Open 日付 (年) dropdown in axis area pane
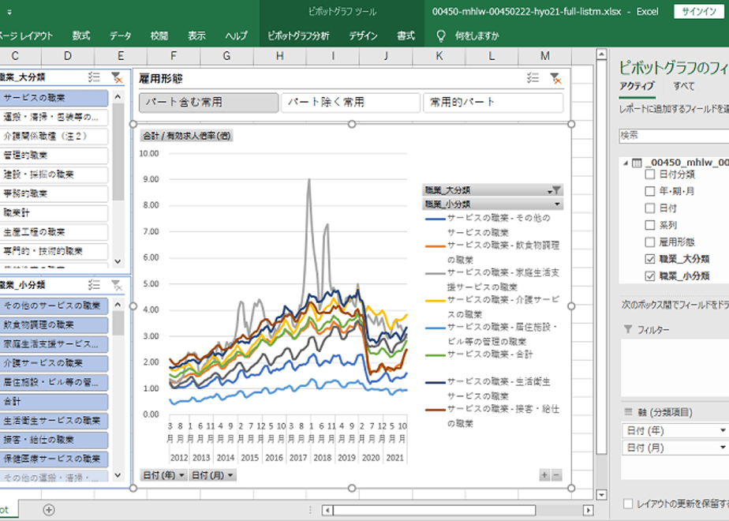The image size is (729, 521). click(x=723, y=431)
